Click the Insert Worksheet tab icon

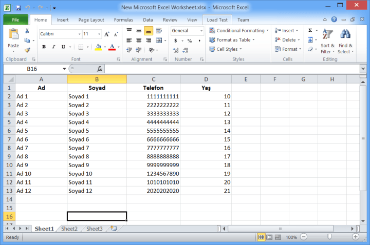[x=113, y=229]
